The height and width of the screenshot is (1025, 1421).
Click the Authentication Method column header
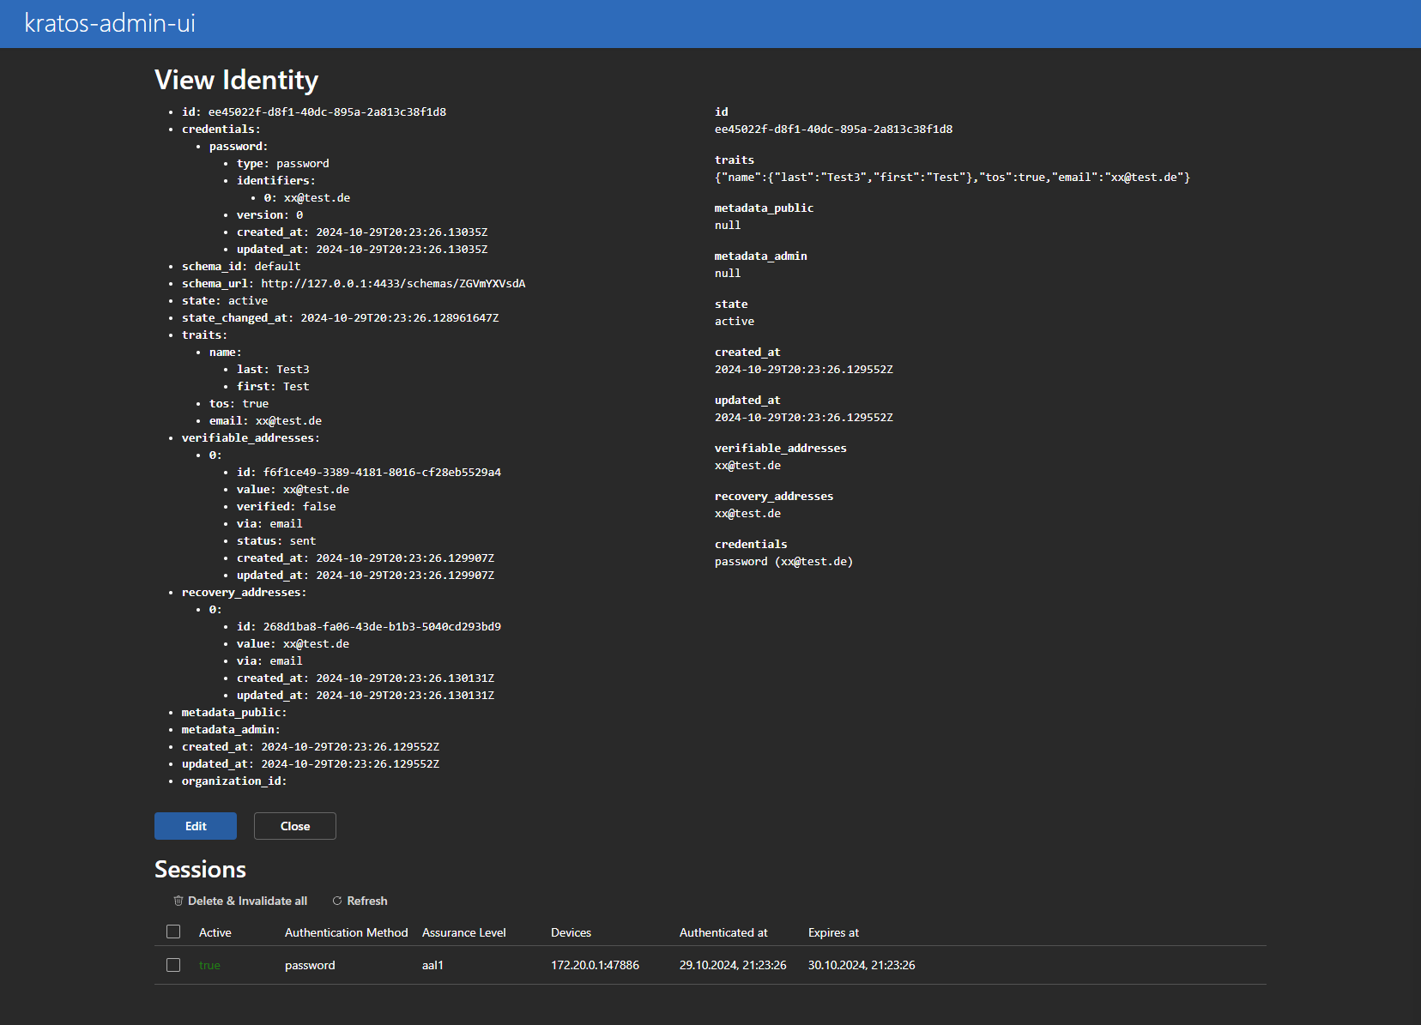point(347,932)
